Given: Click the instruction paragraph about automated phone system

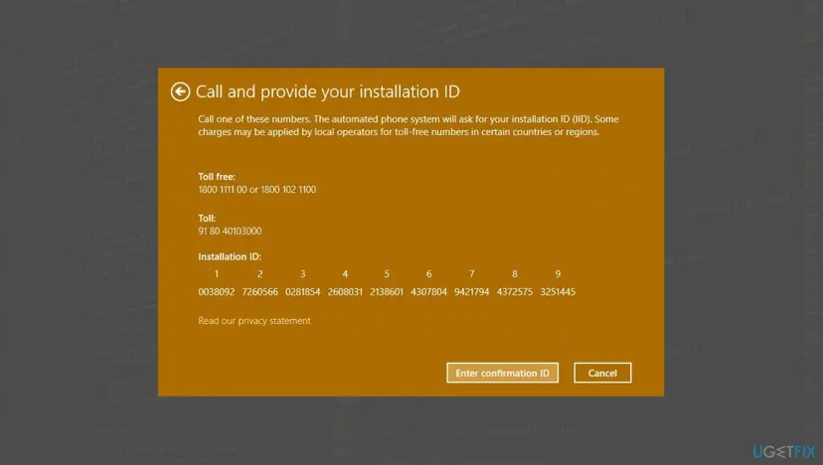Looking at the screenshot, I should pyautogui.click(x=409, y=125).
